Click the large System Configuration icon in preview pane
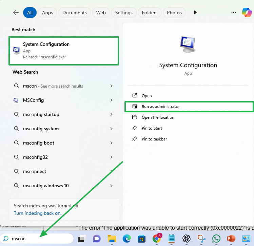Screen dimensions: 254x246 (x=188, y=44)
